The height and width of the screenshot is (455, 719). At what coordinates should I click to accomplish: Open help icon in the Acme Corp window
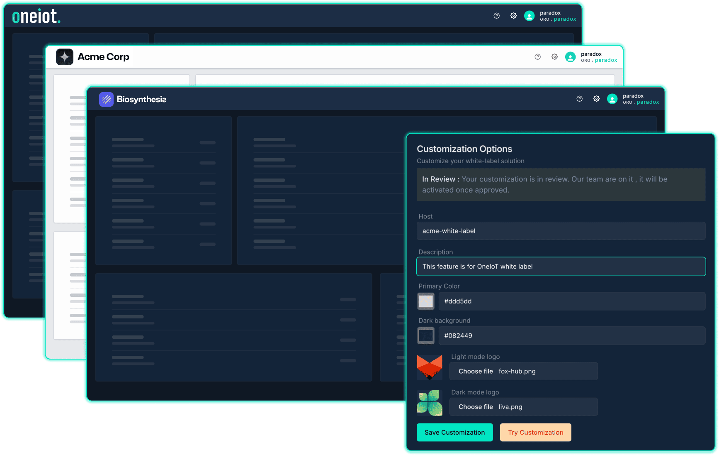tap(537, 57)
